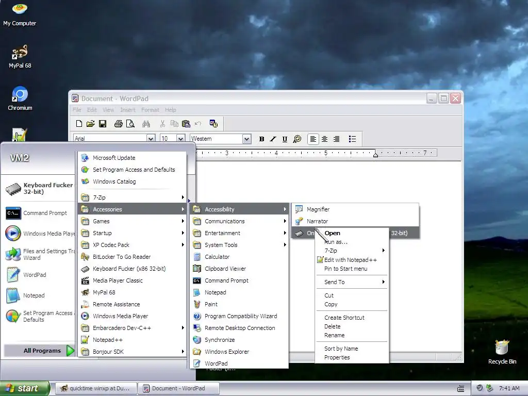
Task: Toggle Underline formatting in WordPad
Action: 285,139
